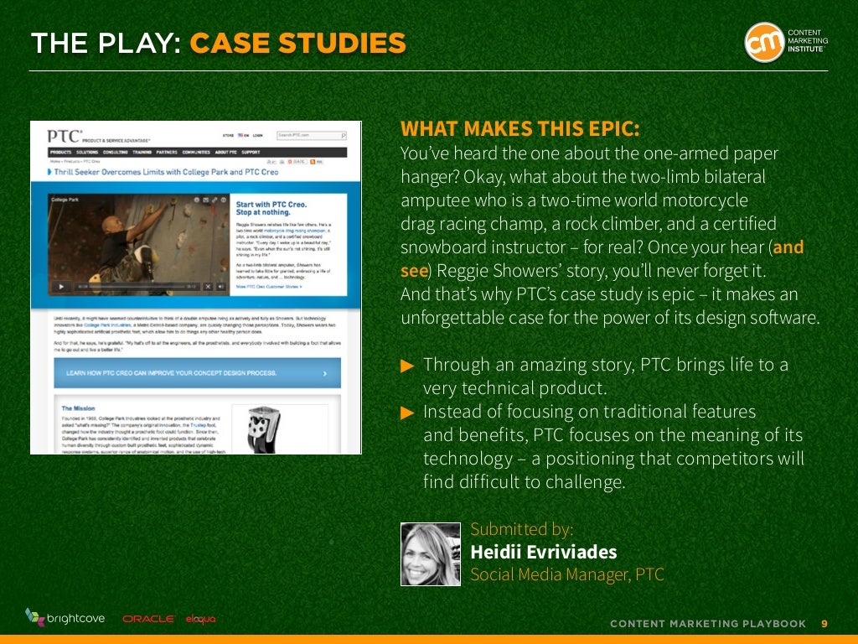Click the PTC Creo breadcrumb

(x=91, y=162)
